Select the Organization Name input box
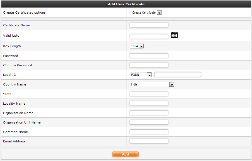This screenshot has height=161, width=252. (x=149, y=113)
